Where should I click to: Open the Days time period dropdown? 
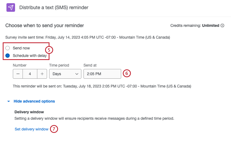65,74
